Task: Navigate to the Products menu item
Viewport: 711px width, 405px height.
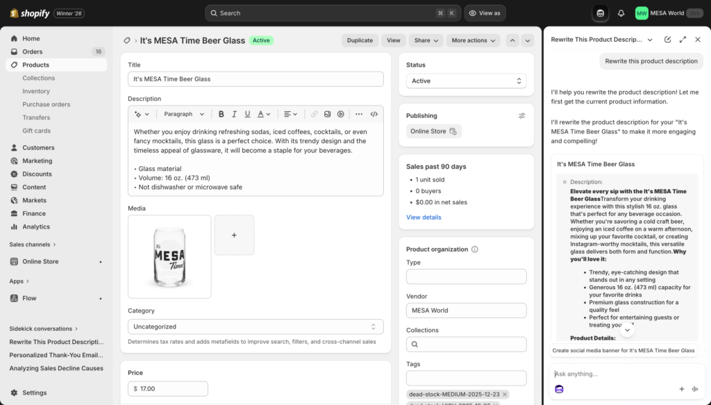Action: click(33, 65)
